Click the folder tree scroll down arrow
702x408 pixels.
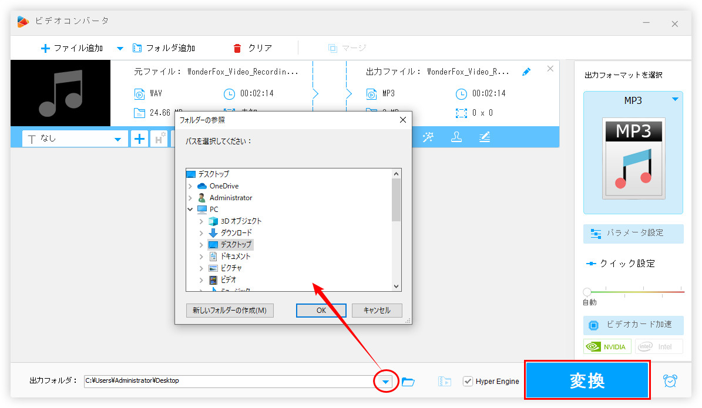coord(396,286)
